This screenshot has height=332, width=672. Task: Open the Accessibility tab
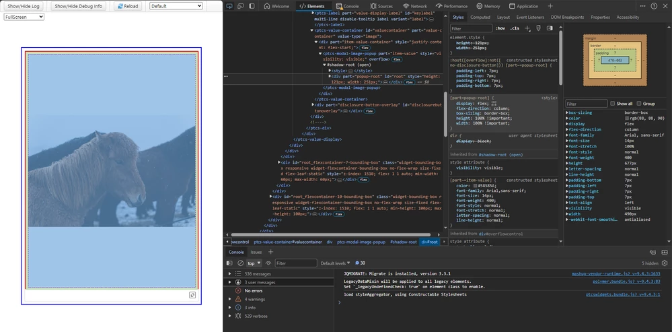point(628,17)
